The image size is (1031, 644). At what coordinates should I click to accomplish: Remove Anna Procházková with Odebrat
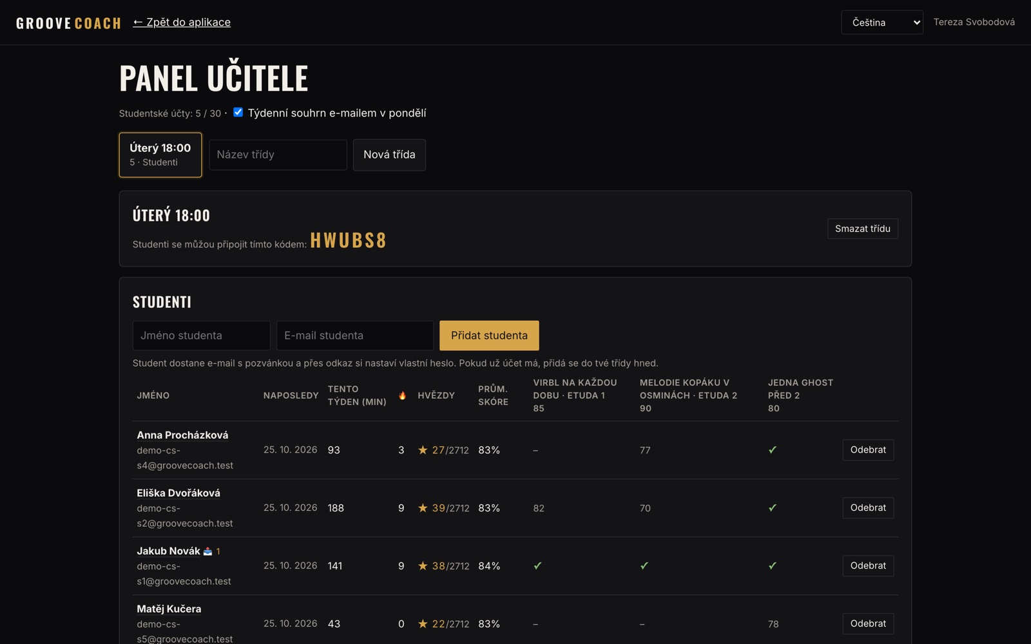(x=868, y=450)
